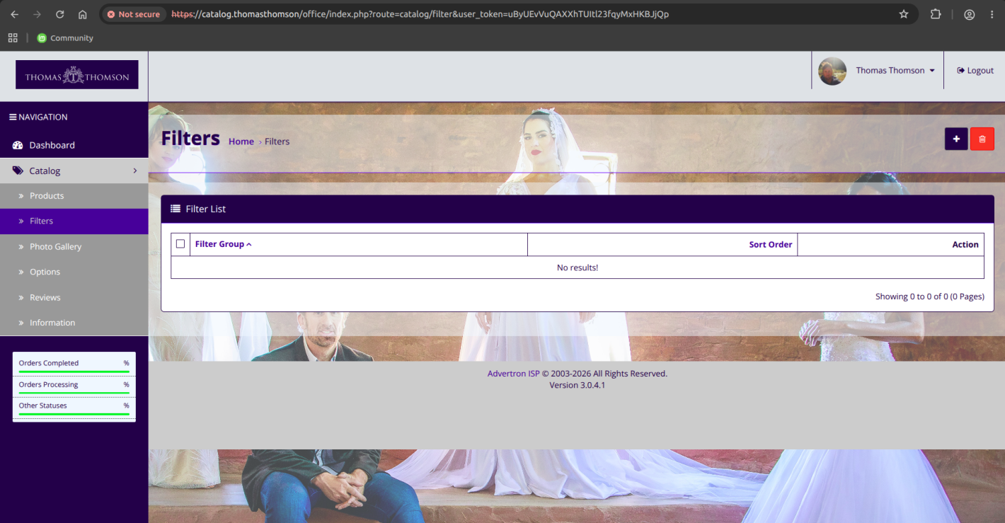Viewport: 1005px width, 523px height.
Task: Click the browser reload icon
Action: (x=60, y=14)
